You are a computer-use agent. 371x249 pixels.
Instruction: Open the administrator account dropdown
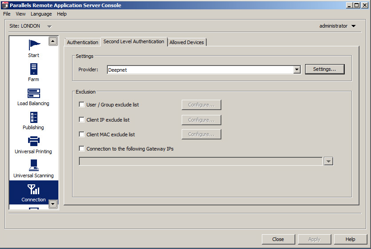click(x=354, y=26)
